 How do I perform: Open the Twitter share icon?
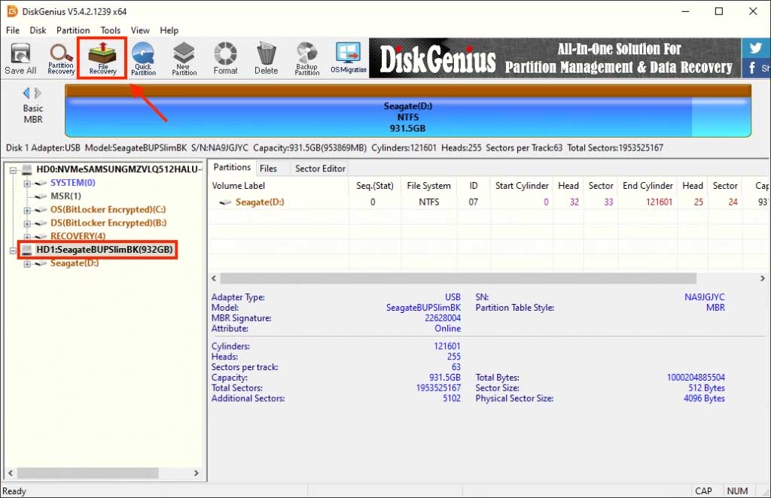(756, 47)
